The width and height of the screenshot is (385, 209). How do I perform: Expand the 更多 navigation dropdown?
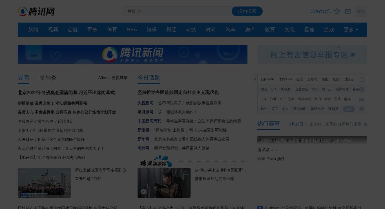[351, 30]
